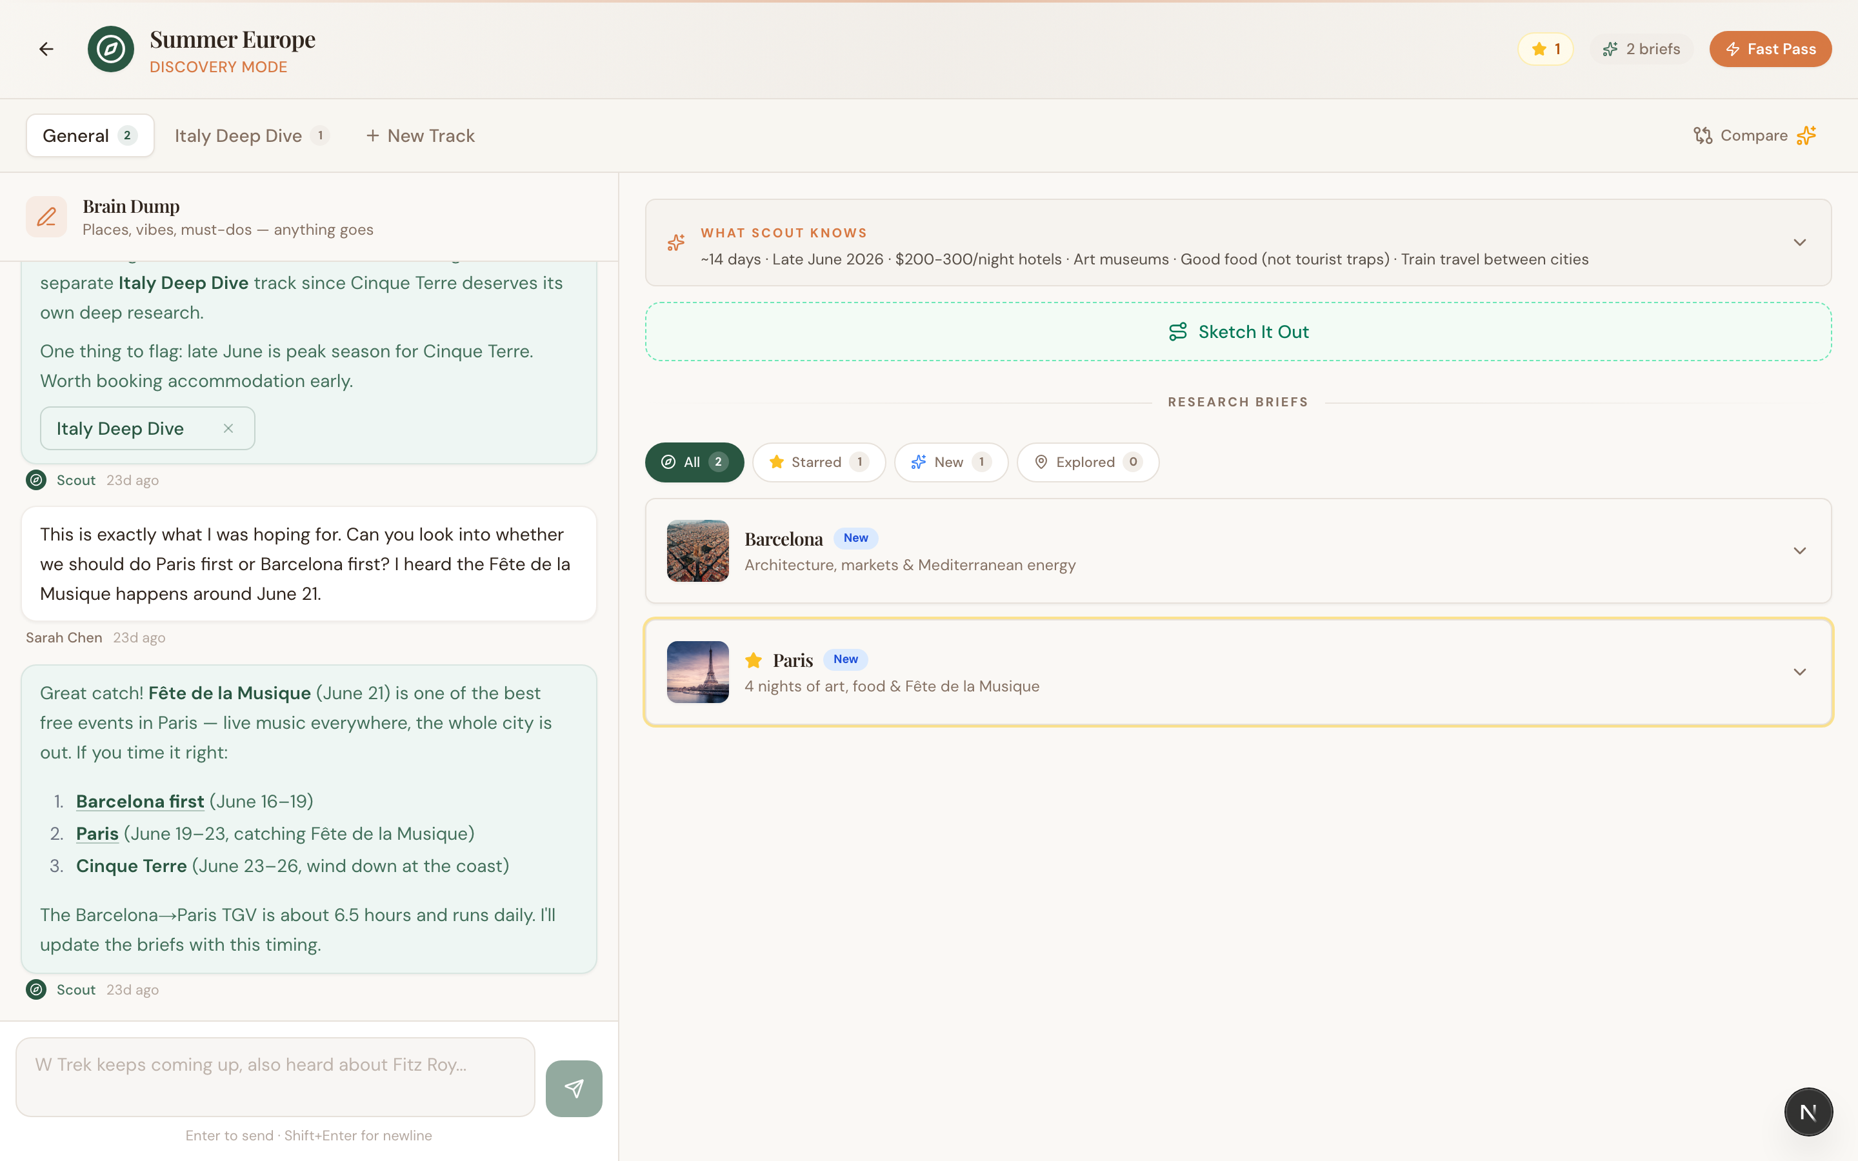
Task: Unstar the Paris research brief
Action: coord(753,660)
